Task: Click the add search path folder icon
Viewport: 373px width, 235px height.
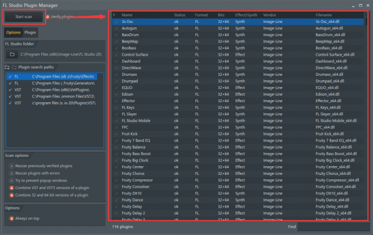Action: pos(7,67)
